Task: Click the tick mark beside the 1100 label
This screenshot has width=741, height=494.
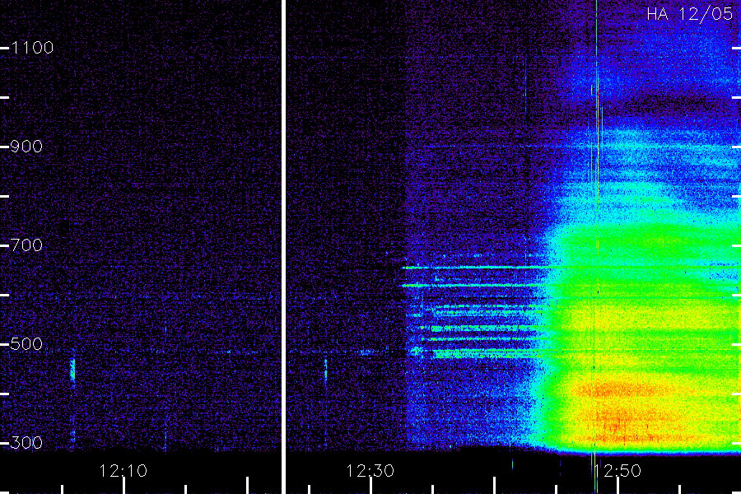Action: (5, 48)
